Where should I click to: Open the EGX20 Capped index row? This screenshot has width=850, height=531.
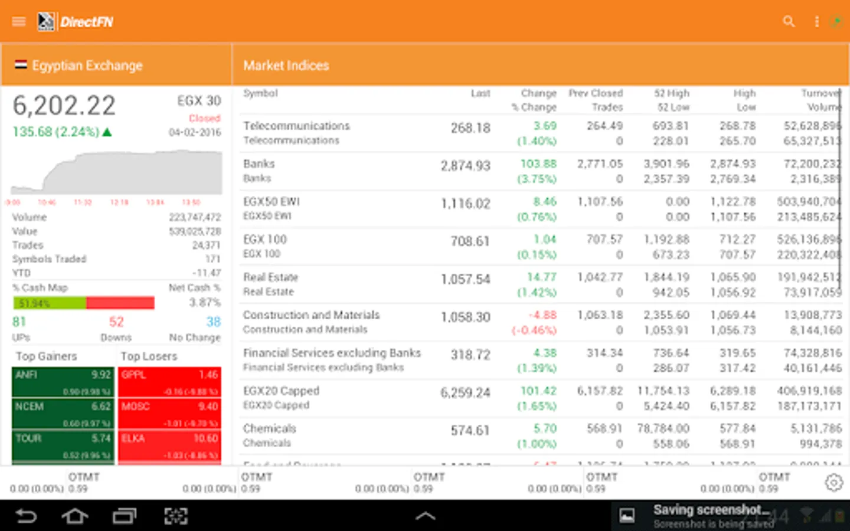pos(542,398)
